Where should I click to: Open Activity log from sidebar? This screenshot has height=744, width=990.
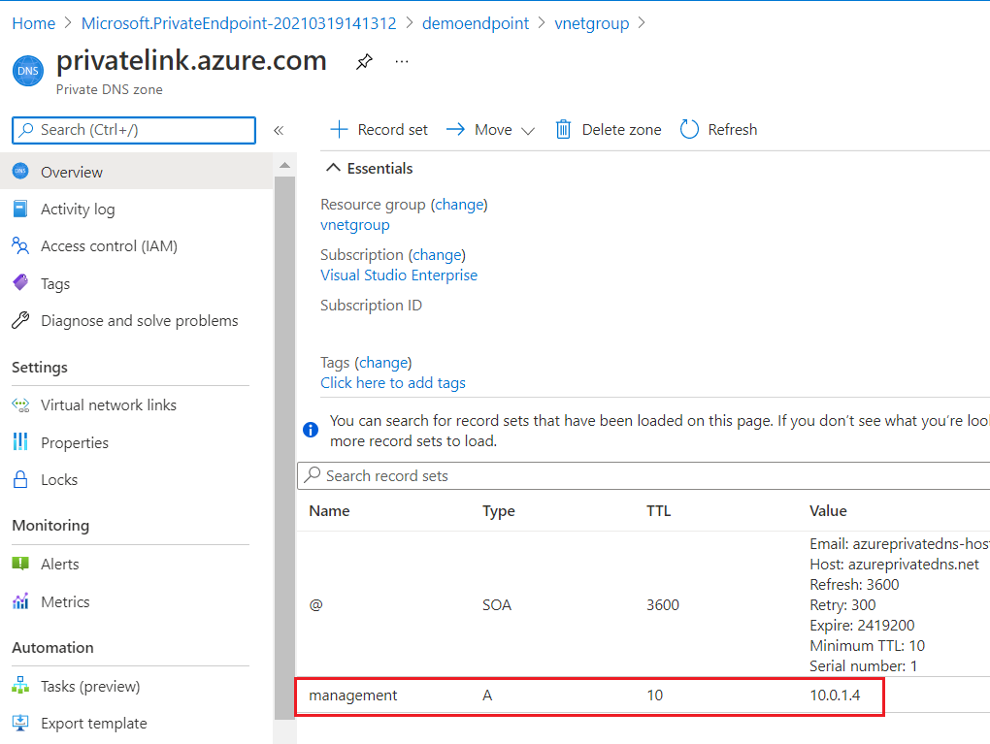[78, 210]
